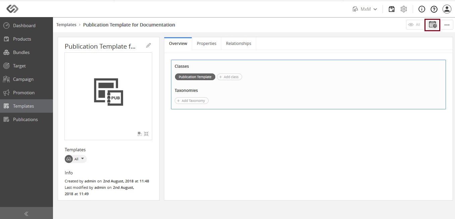Screen dimensions: 455x219
Task: Open the user profile icon
Action: pos(447,9)
